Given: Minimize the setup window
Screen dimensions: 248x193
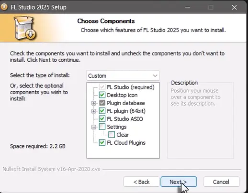Looking at the screenshot, I should 188,7.
